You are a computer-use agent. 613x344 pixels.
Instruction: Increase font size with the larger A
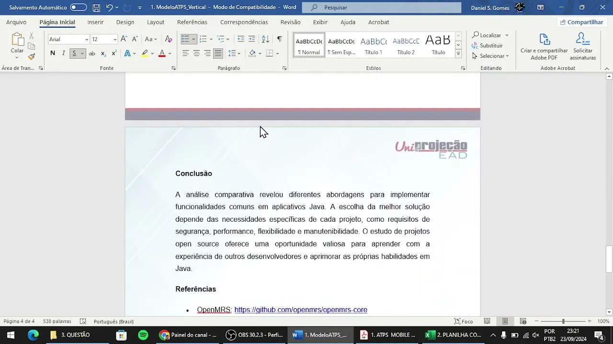pos(124,39)
